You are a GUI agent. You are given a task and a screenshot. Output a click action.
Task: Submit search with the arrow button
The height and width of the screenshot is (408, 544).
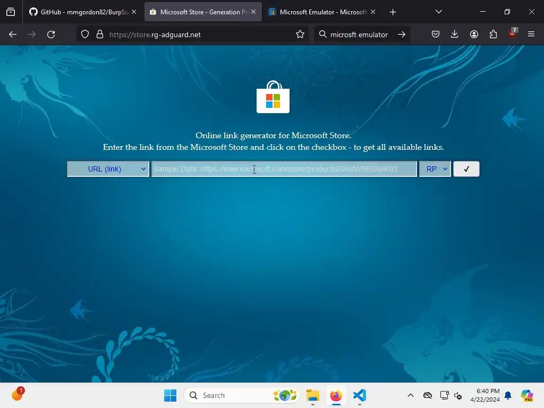point(402,35)
